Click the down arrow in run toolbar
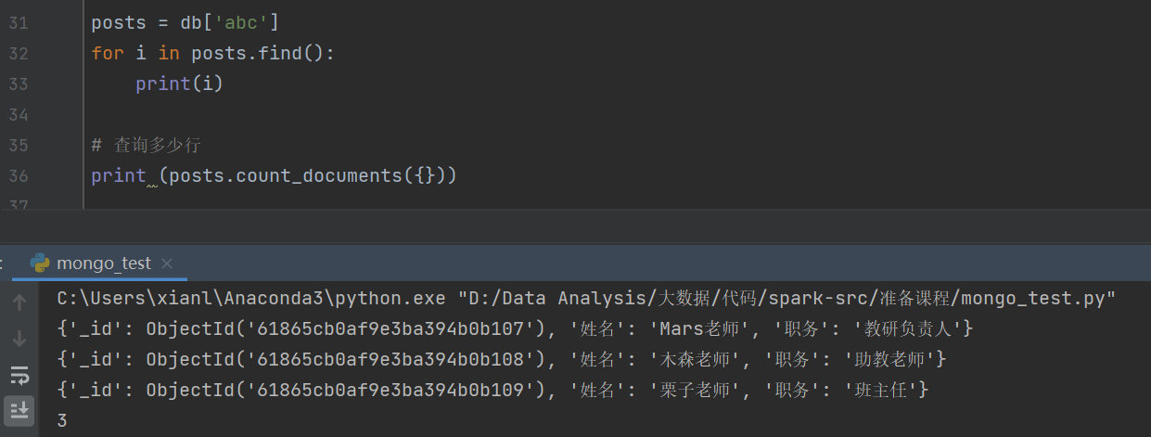1151x437 pixels. 19,339
